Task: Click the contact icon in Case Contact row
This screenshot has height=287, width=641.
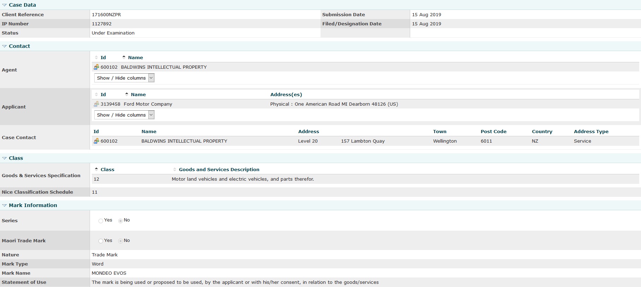Action: coord(96,141)
